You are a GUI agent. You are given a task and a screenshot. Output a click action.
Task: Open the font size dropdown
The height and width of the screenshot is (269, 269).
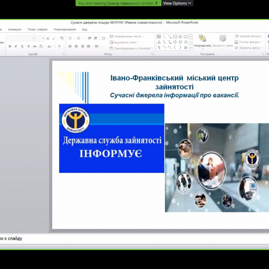tap(43, 38)
